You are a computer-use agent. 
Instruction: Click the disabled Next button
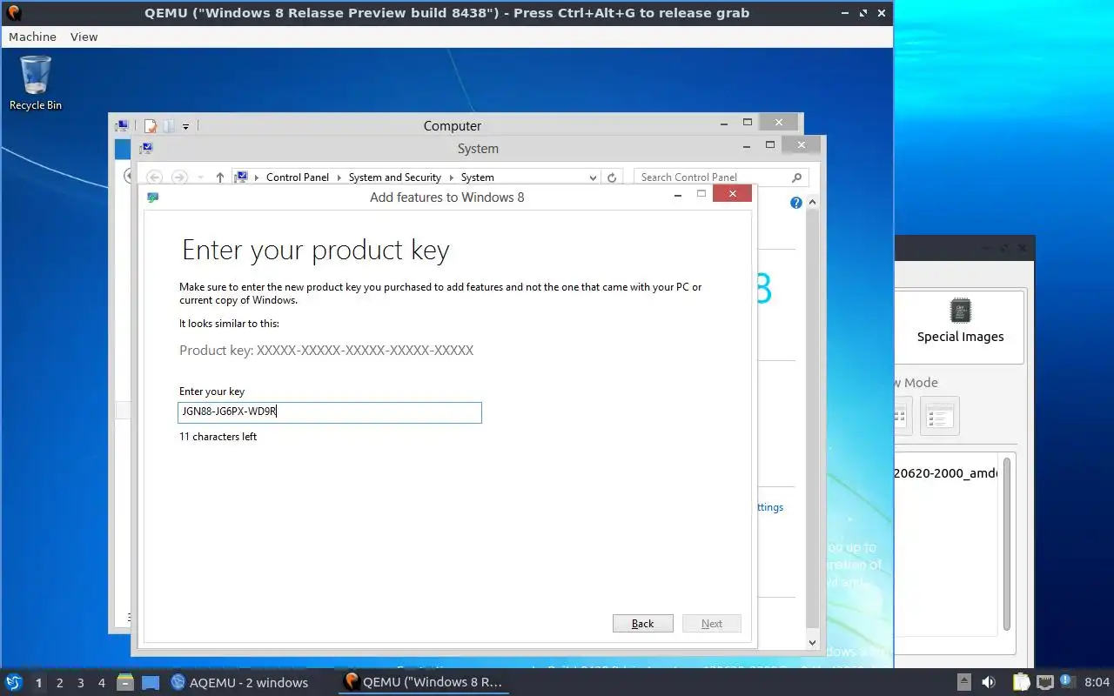(x=712, y=623)
